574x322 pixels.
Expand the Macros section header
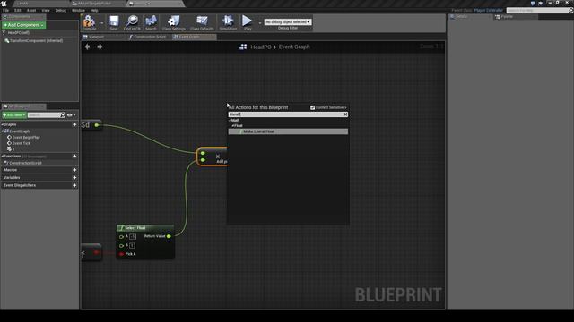coord(10,170)
